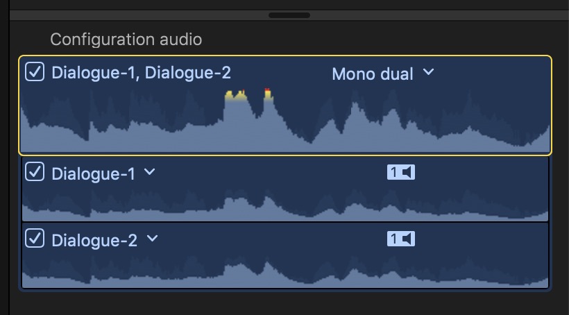Click the mono speaker icon for Dialogue-2
The width and height of the screenshot is (569, 315).
pos(400,239)
